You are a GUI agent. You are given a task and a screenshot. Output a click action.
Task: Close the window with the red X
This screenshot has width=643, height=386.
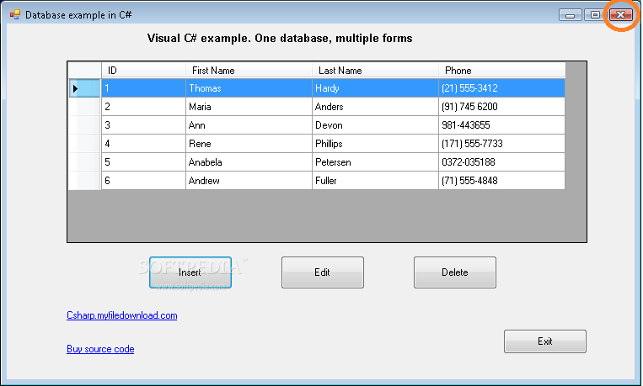click(x=621, y=15)
